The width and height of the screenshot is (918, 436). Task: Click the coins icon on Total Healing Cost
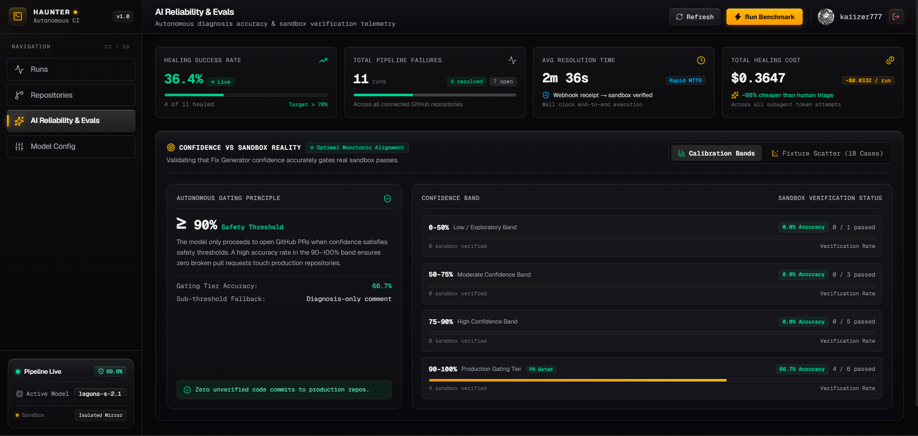[x=890, y=60]
